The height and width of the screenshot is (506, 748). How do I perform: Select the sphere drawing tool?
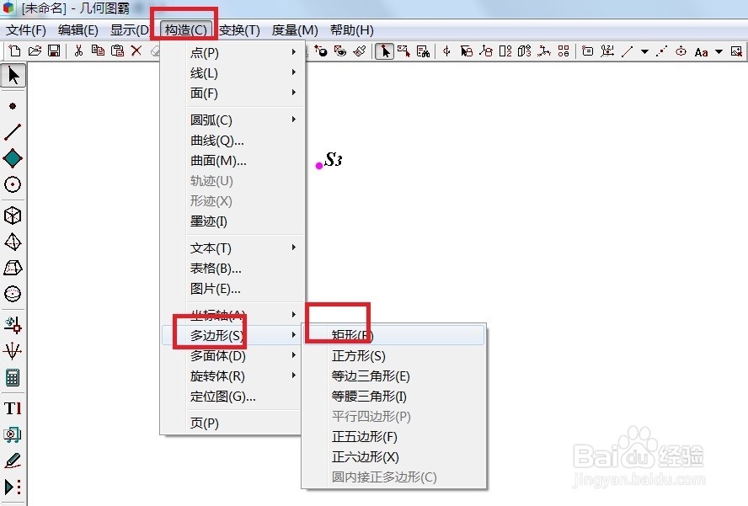pyautogui.click(x=13, y=295)
